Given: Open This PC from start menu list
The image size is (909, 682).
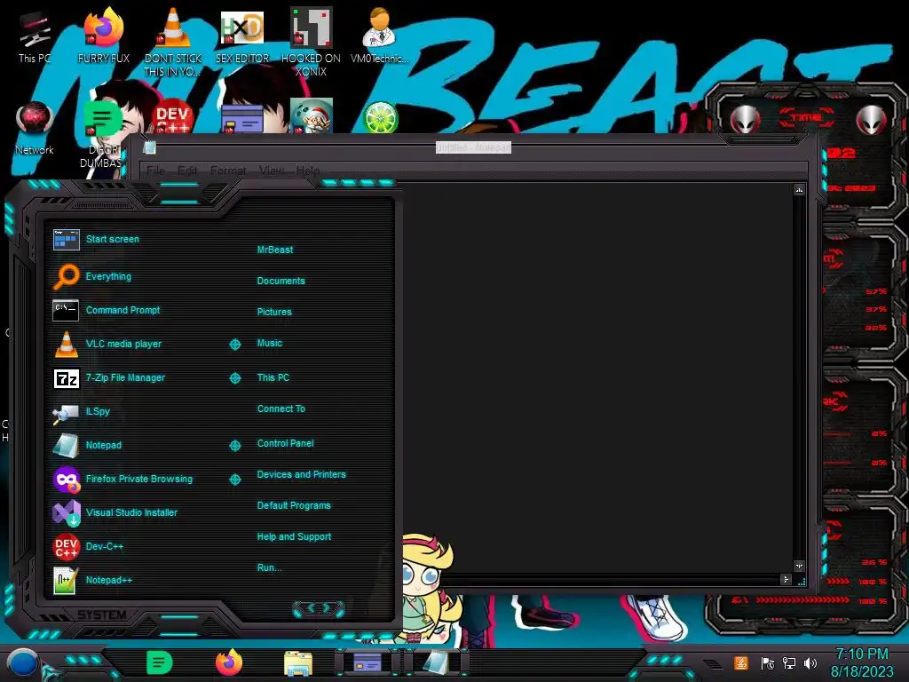Looking at the screenshot, I should point(273,377).
